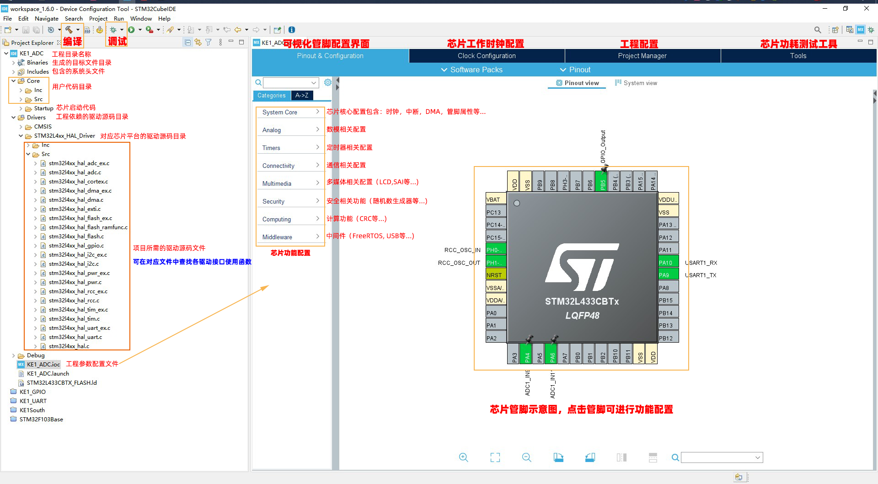This screenshot has width=878, height=484.
Task: Click the yellow Back navigation arrow
Action: point(238,30)
